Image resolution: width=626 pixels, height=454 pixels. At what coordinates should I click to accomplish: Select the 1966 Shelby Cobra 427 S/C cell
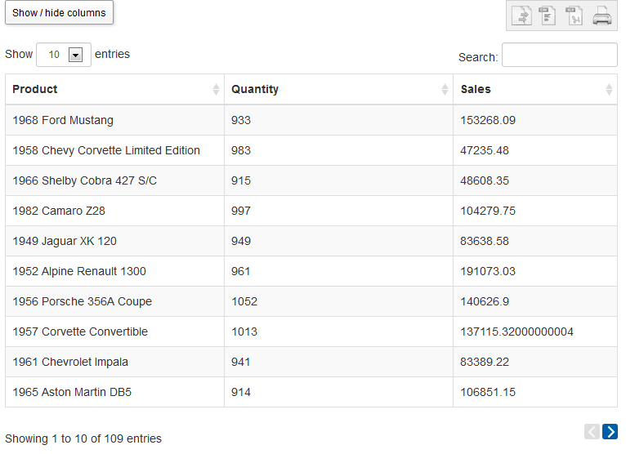point(114,180)
